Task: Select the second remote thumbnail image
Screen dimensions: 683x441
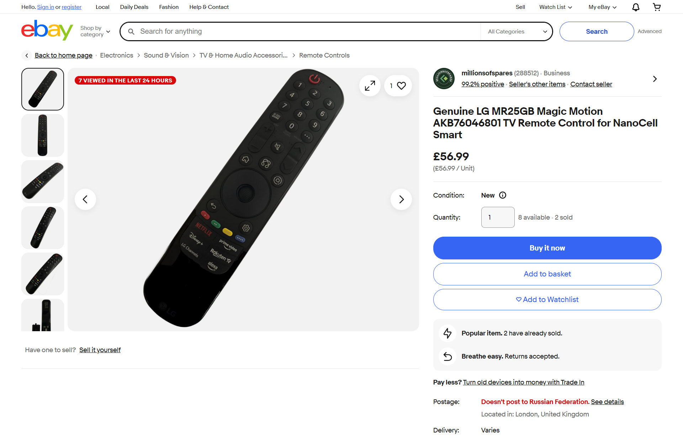Action: [43, 135]
